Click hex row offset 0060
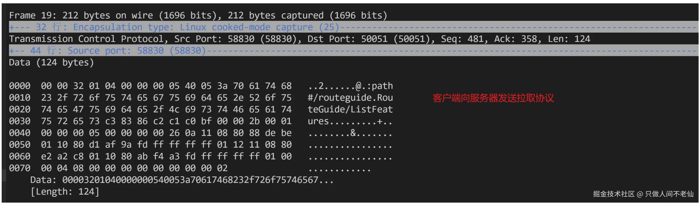This screenshot has height=204, width=700. click(x=20, y=156)
